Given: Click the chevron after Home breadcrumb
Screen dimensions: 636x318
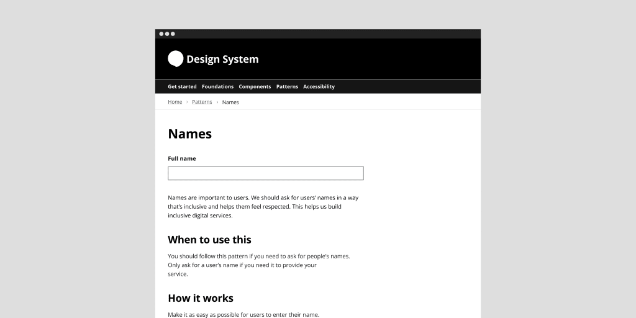Looking at the screenshot, I should point(187,102).
